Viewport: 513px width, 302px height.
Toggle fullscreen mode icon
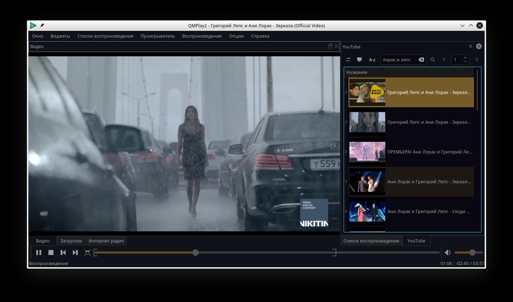(x=87, y=253)
